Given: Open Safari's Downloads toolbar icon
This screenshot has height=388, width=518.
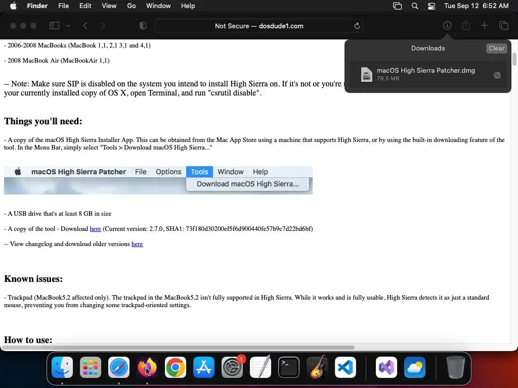Looking at the screenshot, I should [447, 26].
